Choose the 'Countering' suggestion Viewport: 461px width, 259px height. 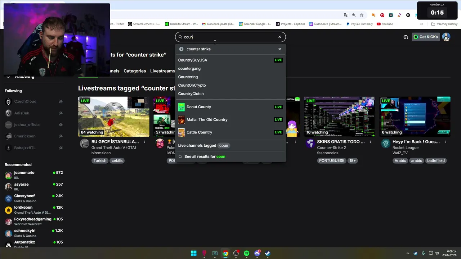tap(230, 77)
